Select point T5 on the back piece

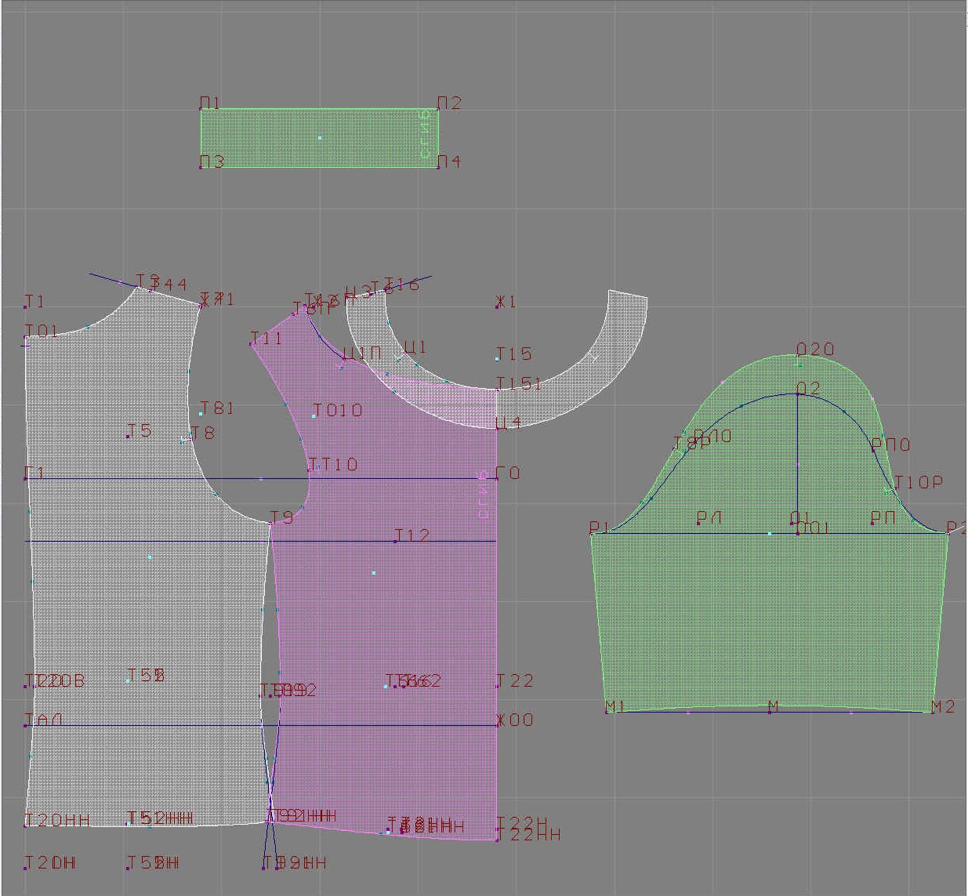(129, 436)
